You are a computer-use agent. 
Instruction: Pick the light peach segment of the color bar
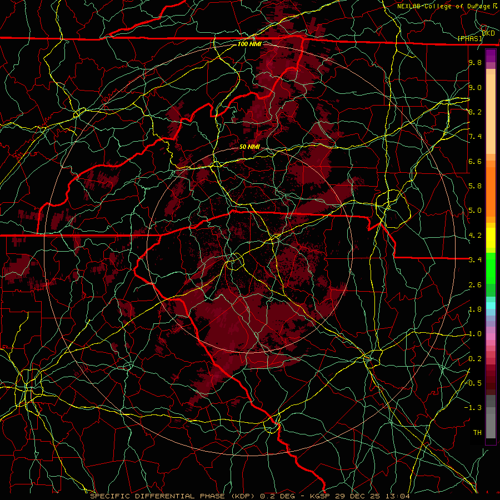pos(491,115)
